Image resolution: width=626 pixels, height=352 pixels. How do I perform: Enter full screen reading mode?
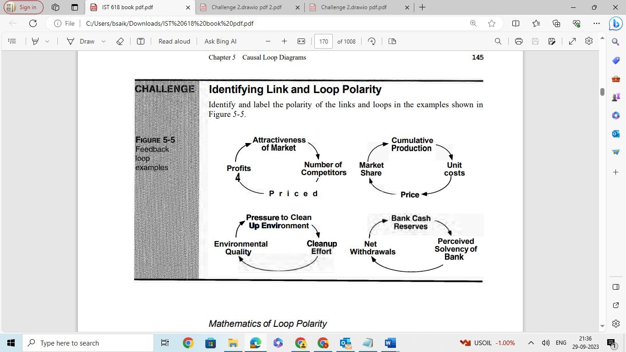(572, 41)
